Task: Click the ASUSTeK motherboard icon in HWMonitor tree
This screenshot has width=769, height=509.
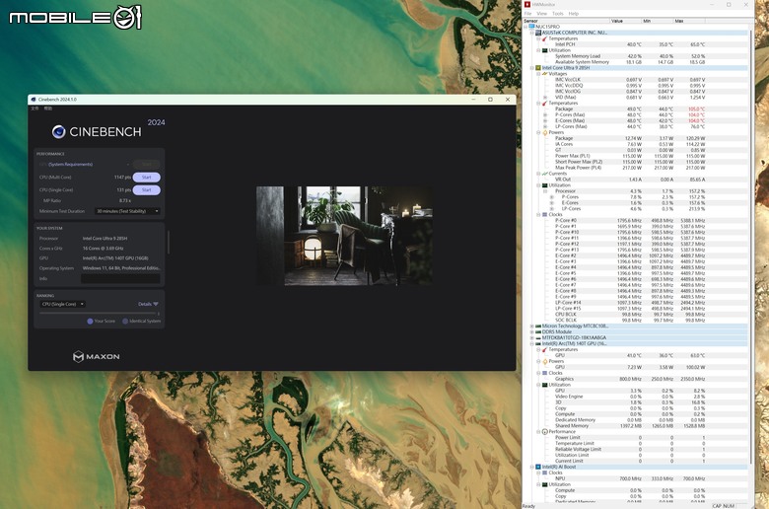Action: (538, 33)
